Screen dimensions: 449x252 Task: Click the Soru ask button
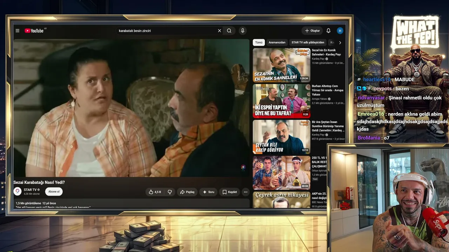point(208,192)
